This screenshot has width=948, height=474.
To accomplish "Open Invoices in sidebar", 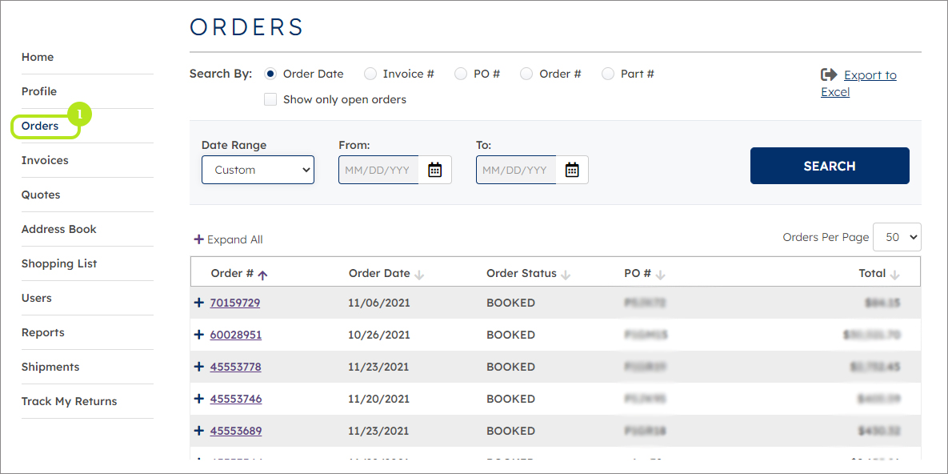I will (x=45, y=160).
